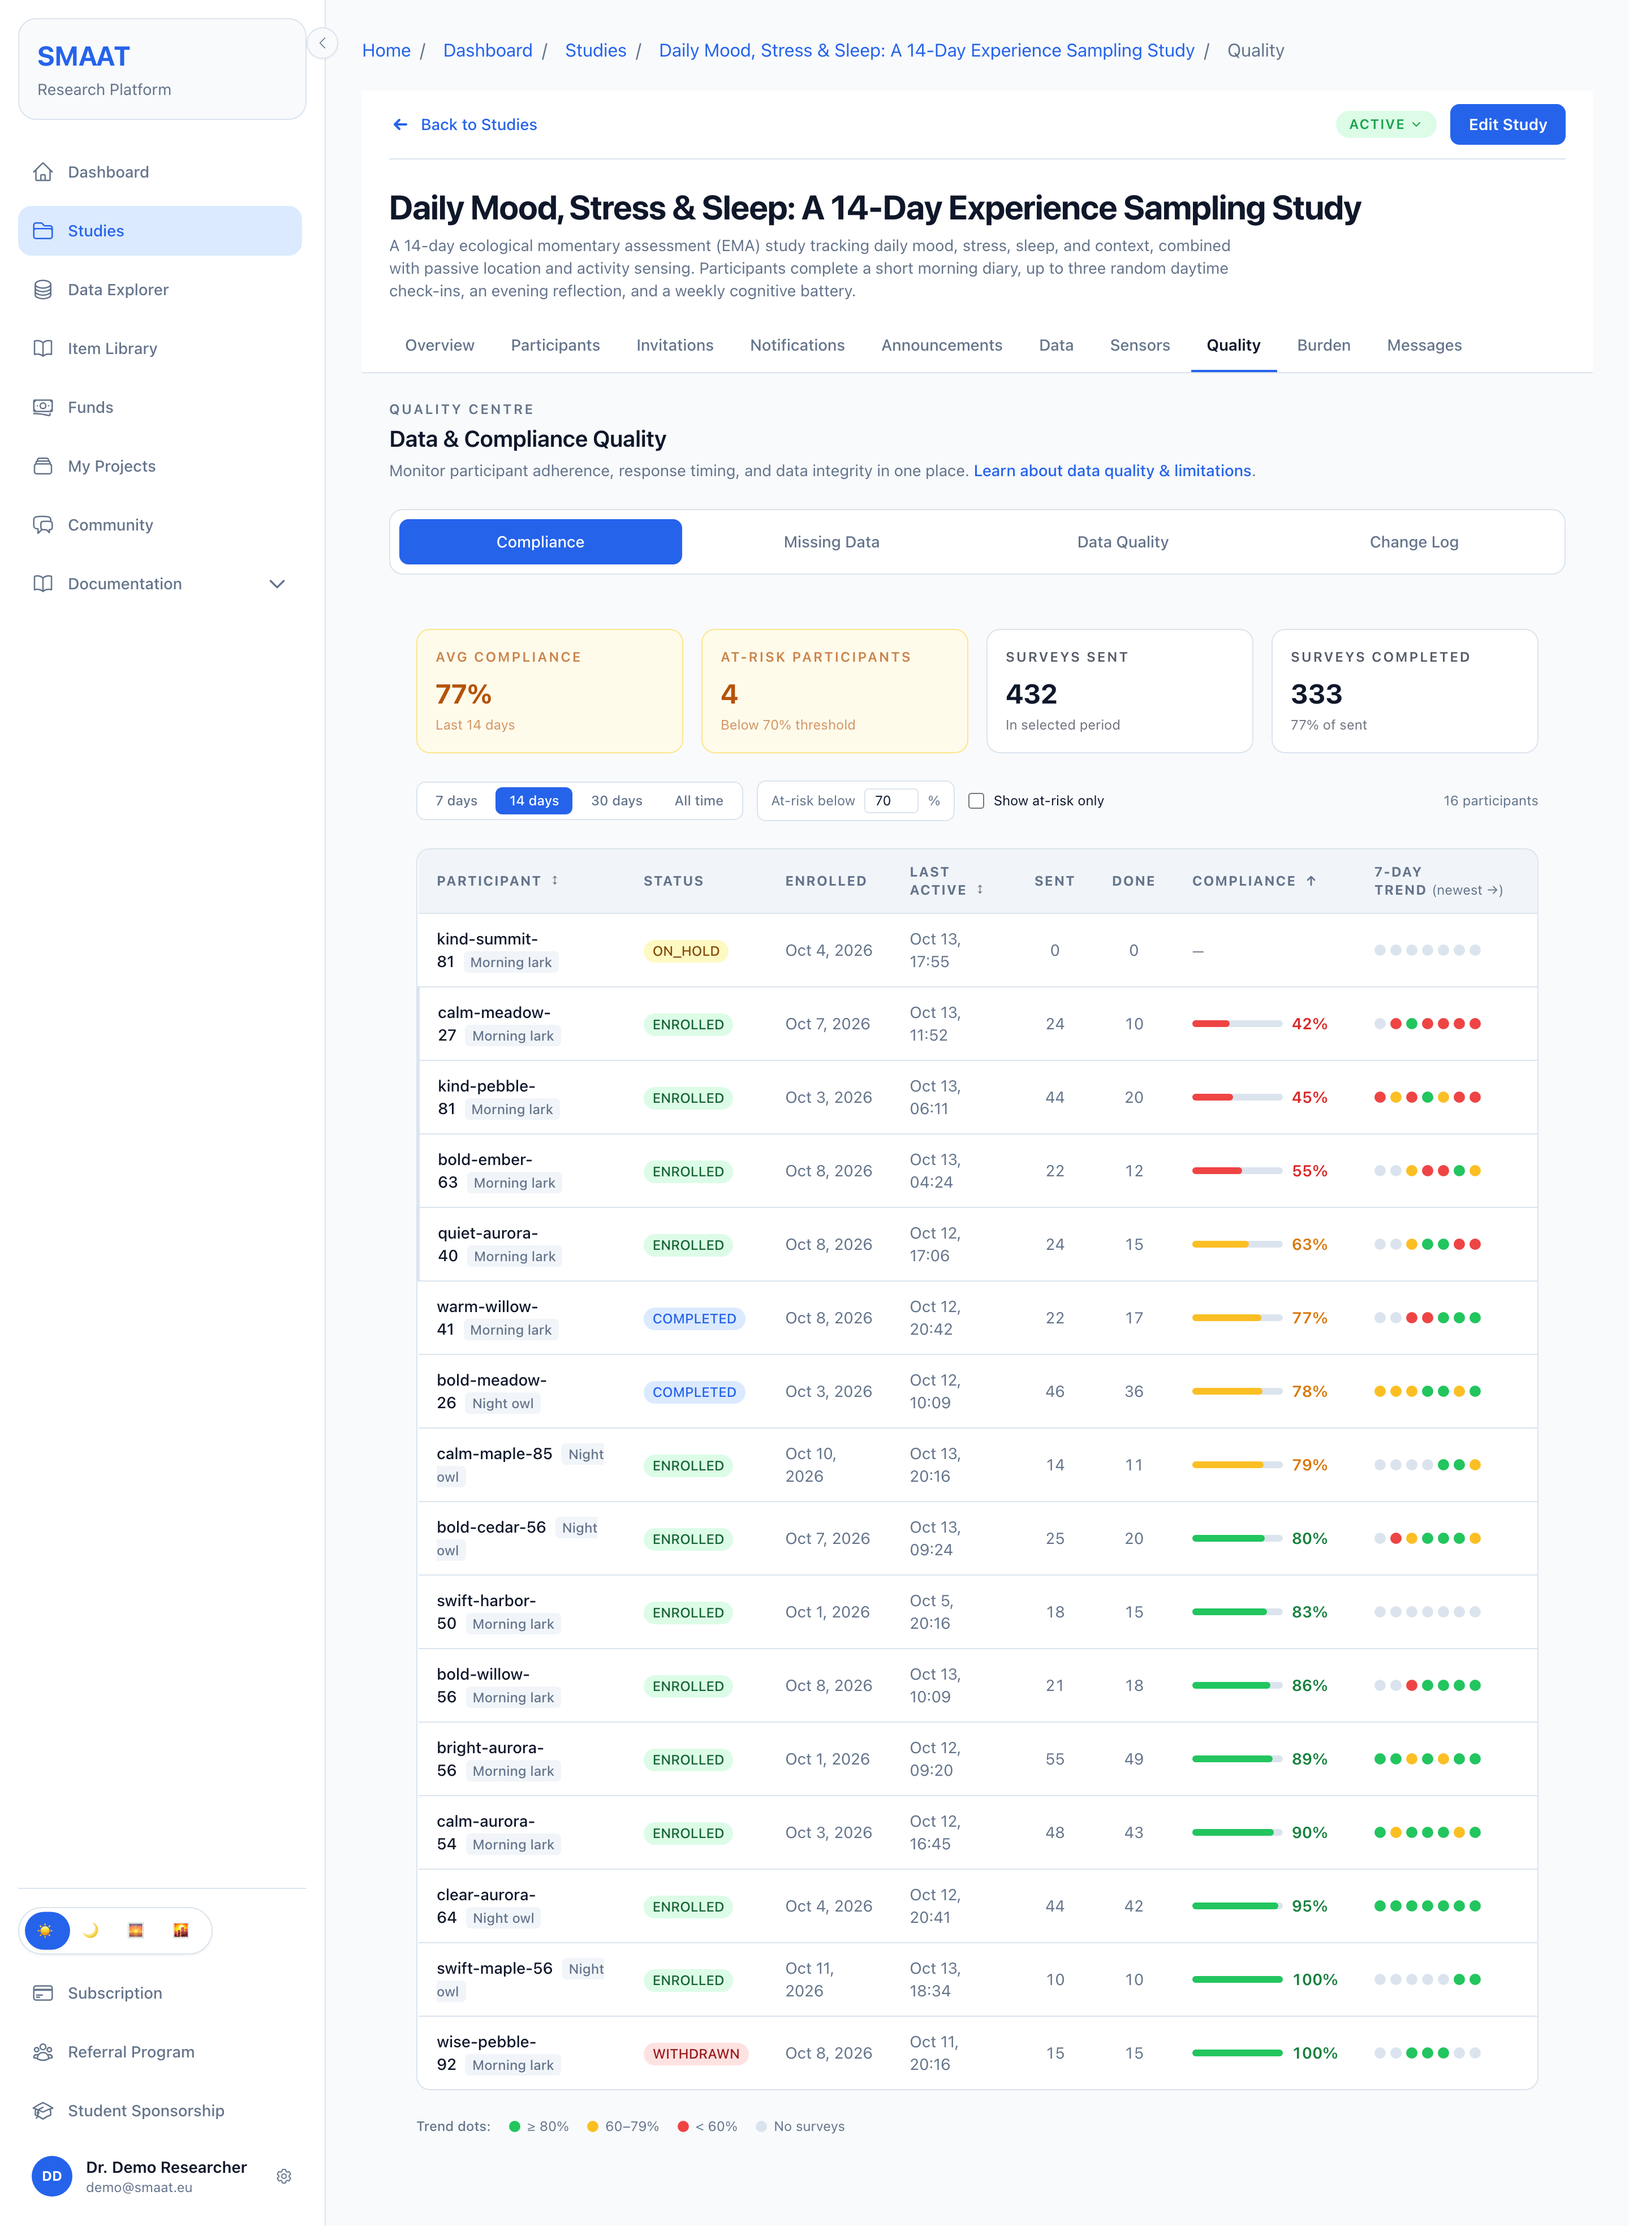Click the Dashboard breadcrumb link
Image resolution: width=1629 pixels, height=2226 pixels.
click(x=487, y=50)
